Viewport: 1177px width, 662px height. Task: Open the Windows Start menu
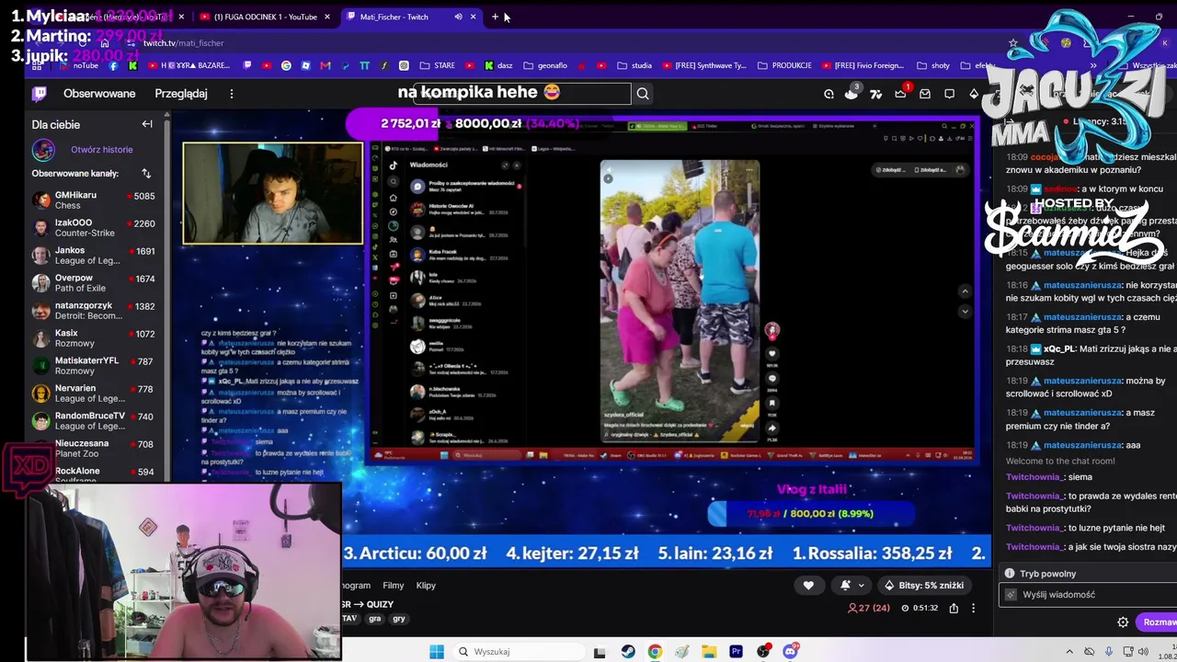[437, 652]
